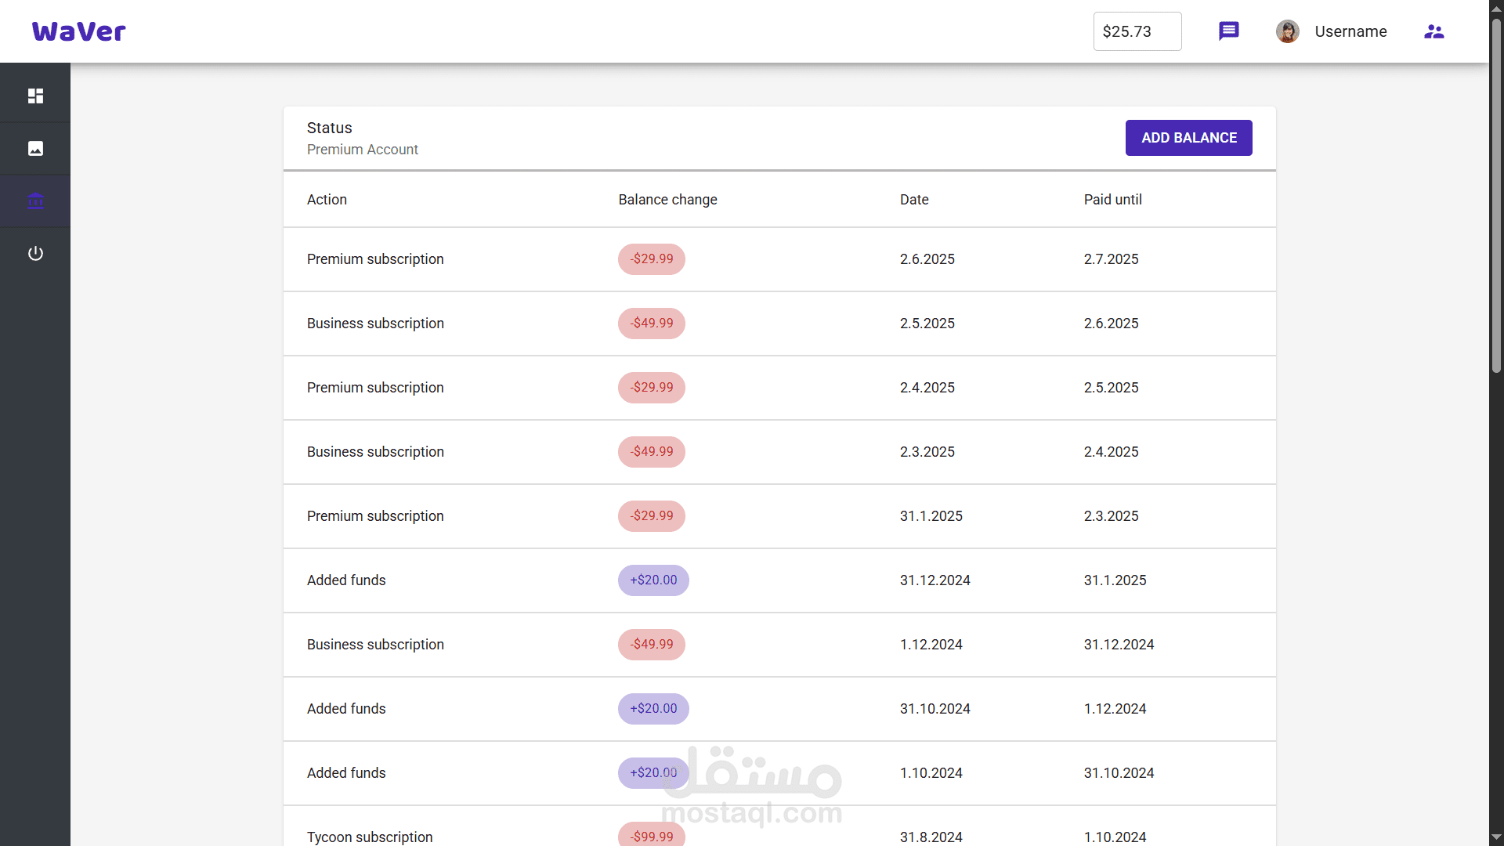Open the chat messages icon
Screen dimensions: 1504x846
point(1228,31)
